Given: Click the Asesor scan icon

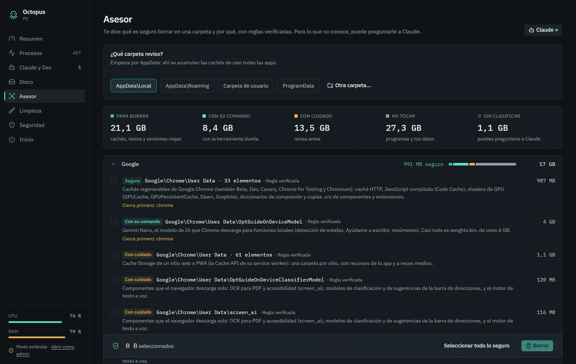Looking at the screenshot, I should pos(12,96).
